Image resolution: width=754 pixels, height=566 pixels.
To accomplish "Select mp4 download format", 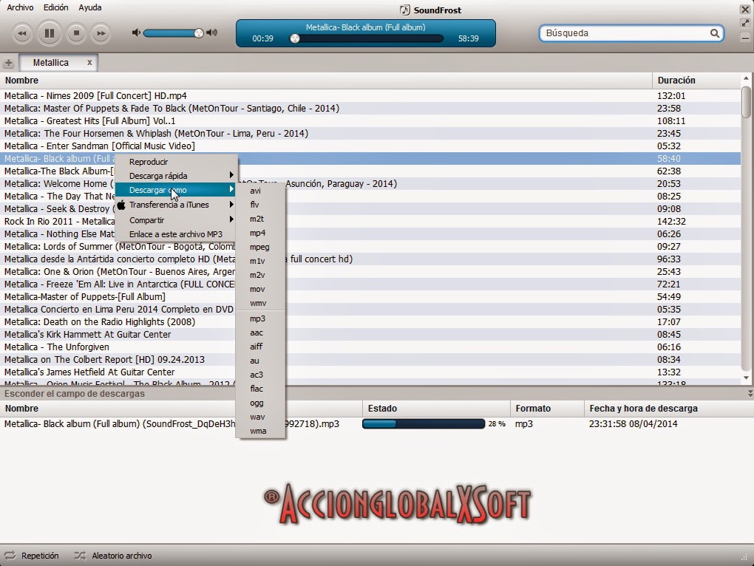I will pos(261,233).
